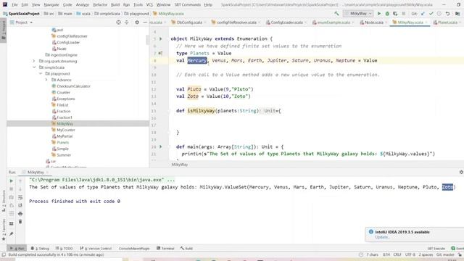Expand the Advance folder

pos(46,80)
